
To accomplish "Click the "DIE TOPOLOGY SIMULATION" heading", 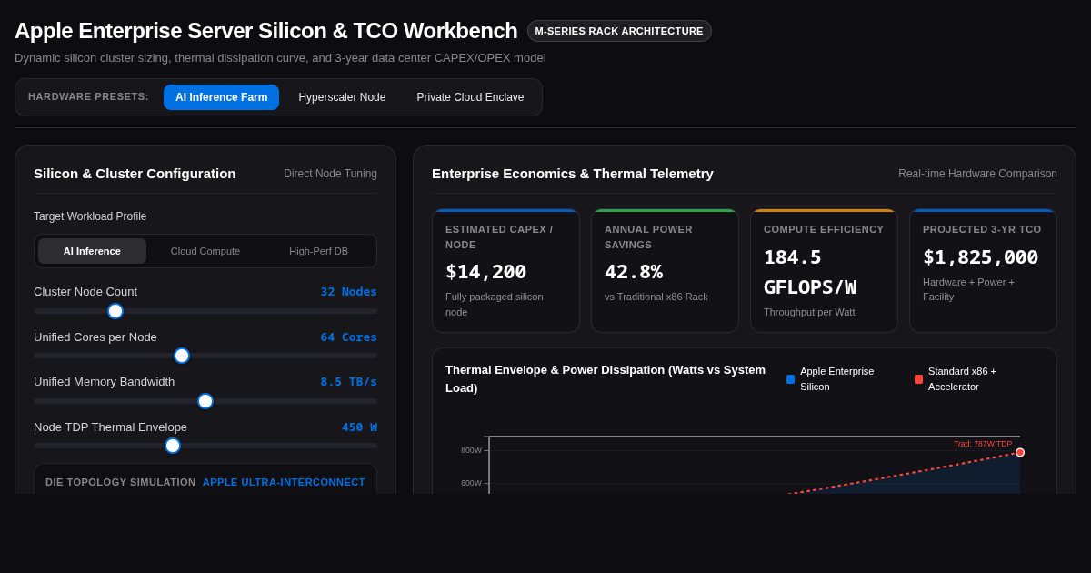I will tap(121, 482).
